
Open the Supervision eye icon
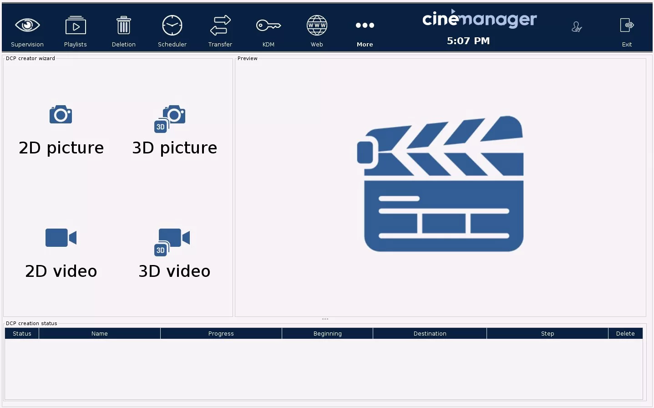coord(27,26)
